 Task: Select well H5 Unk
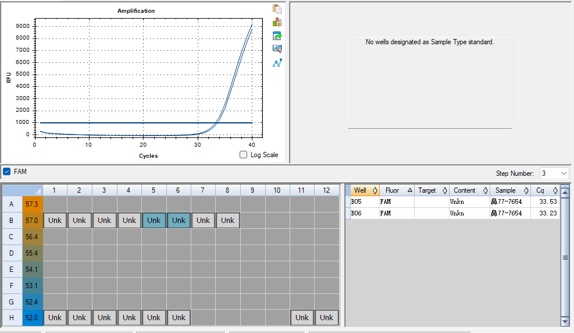(x=154, y=318)
